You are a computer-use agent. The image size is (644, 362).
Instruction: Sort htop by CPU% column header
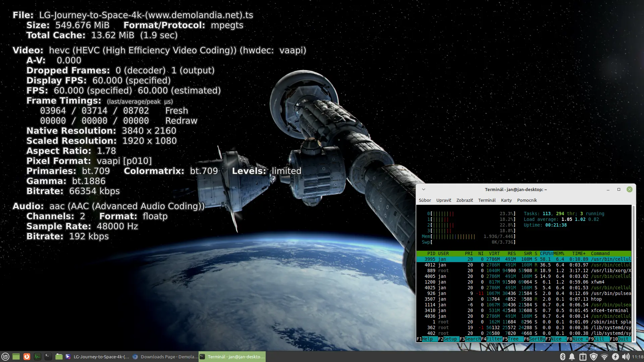click(546, 253)
